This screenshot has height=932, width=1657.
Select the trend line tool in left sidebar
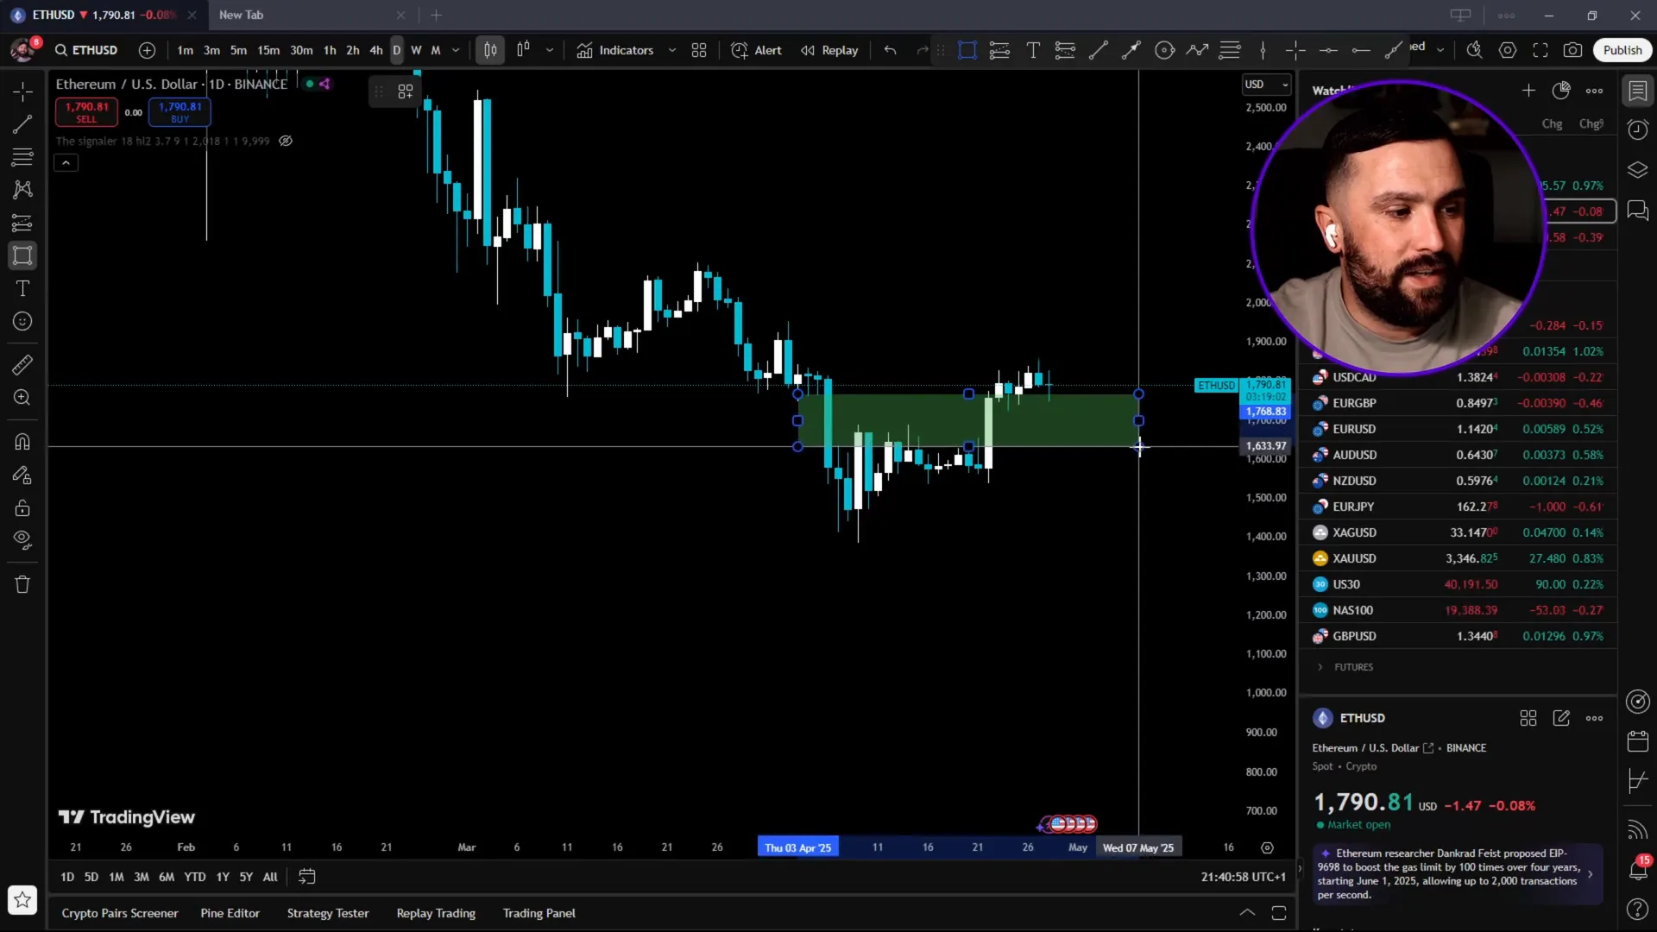click(x=22, y=124)
